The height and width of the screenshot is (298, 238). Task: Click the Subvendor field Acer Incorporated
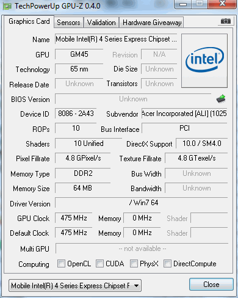coord(184,114)
